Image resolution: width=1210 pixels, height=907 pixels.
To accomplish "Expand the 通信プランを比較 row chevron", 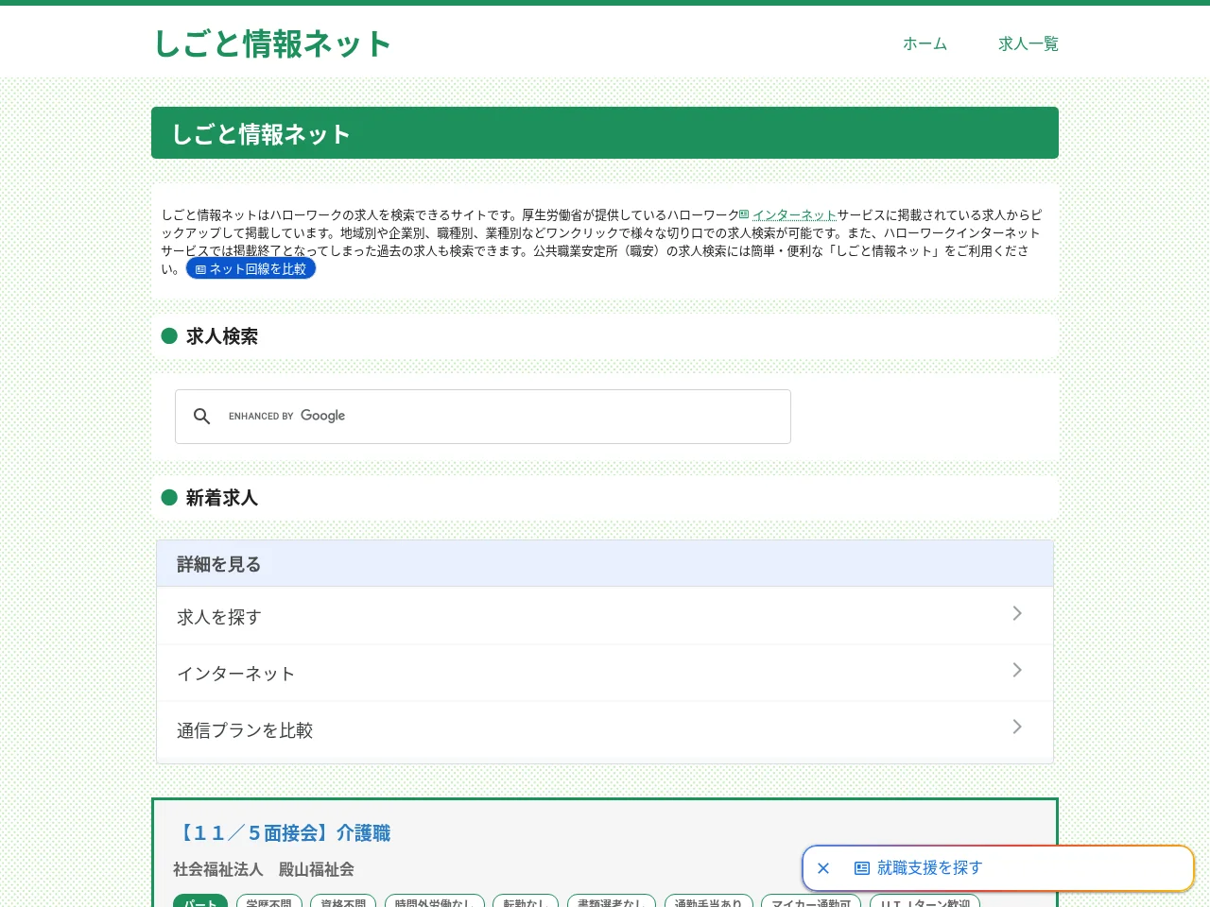I will pyautogui.click(x=1017, y=727).
